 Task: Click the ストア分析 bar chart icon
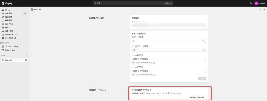[3, 31]
